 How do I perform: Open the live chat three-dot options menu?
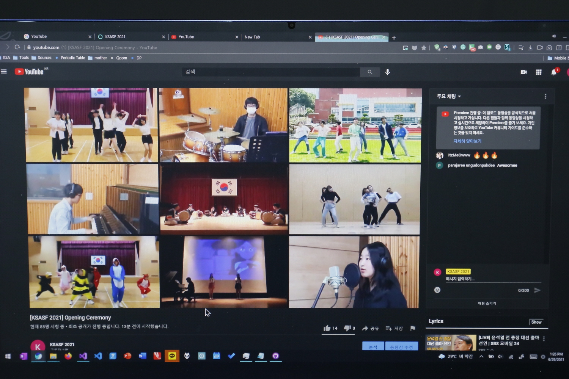[x=545, y=96]
